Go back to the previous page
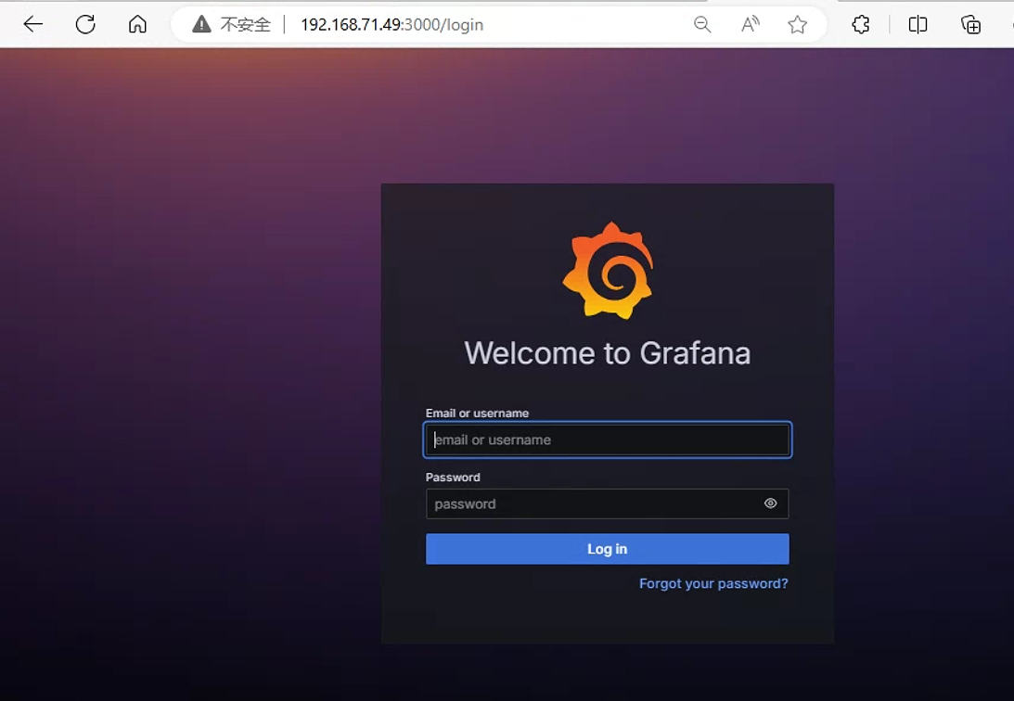The height and width of the screenshot is (701, 1014). click(x=33, y=24)
